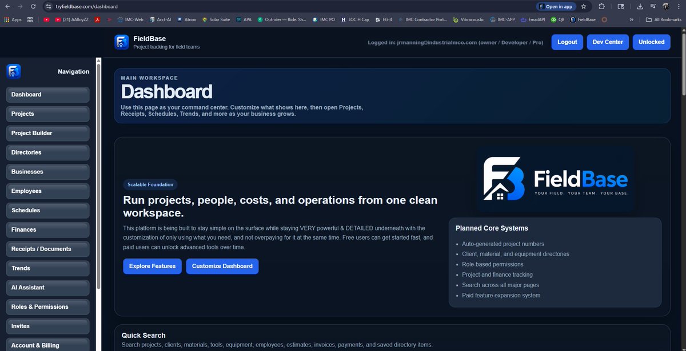Open Invites in the sidebar
The height and width of the screenshot is (351, 686).
point(47,326)
